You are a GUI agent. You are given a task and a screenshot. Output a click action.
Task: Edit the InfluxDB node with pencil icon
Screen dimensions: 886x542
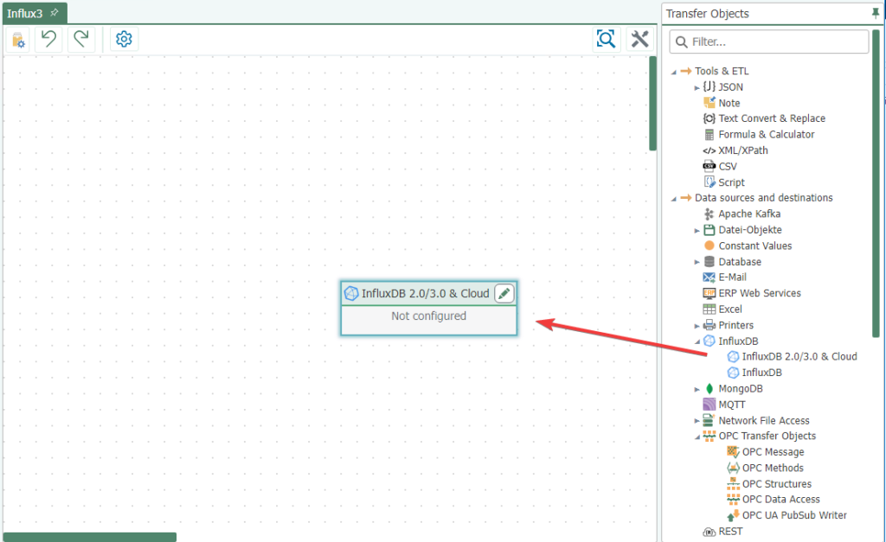pyautogui.click(x=504, y=293)
